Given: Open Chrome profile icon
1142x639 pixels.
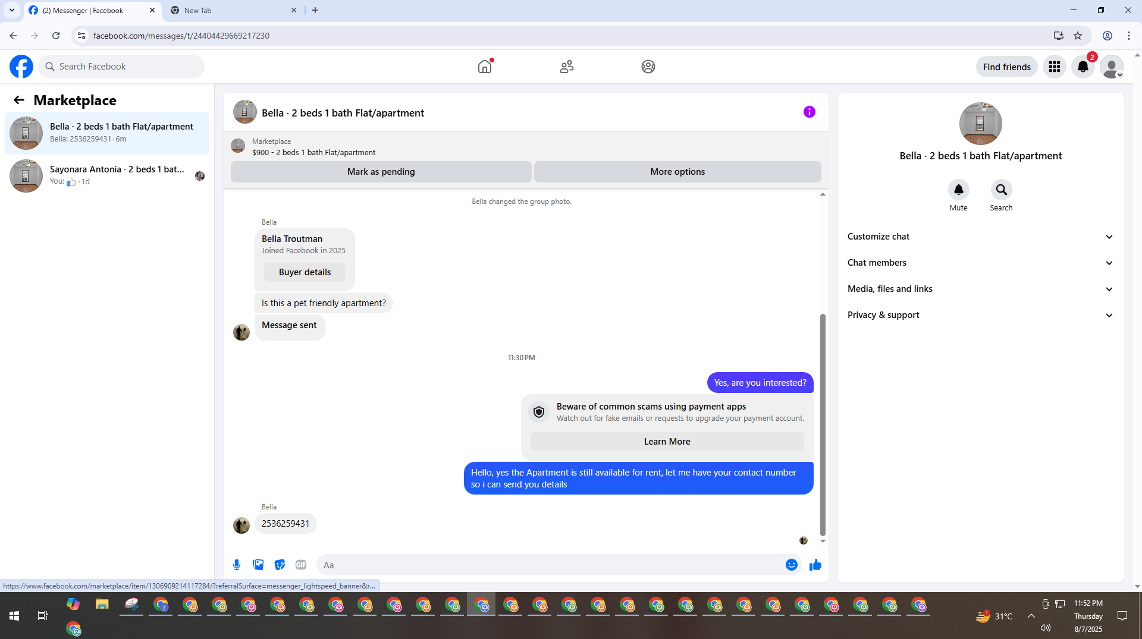Looking at the screenshot, I should click(x=1108, y=36).
